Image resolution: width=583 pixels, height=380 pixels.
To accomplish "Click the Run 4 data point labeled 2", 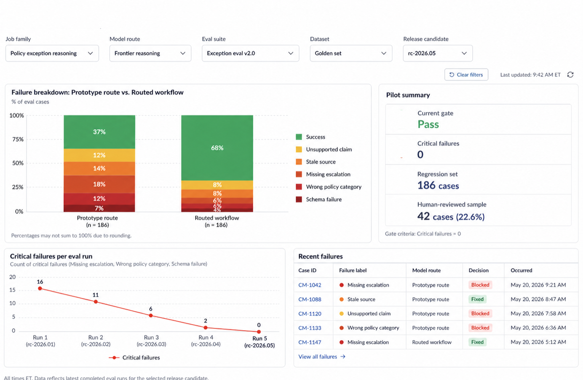I will 206,328.
